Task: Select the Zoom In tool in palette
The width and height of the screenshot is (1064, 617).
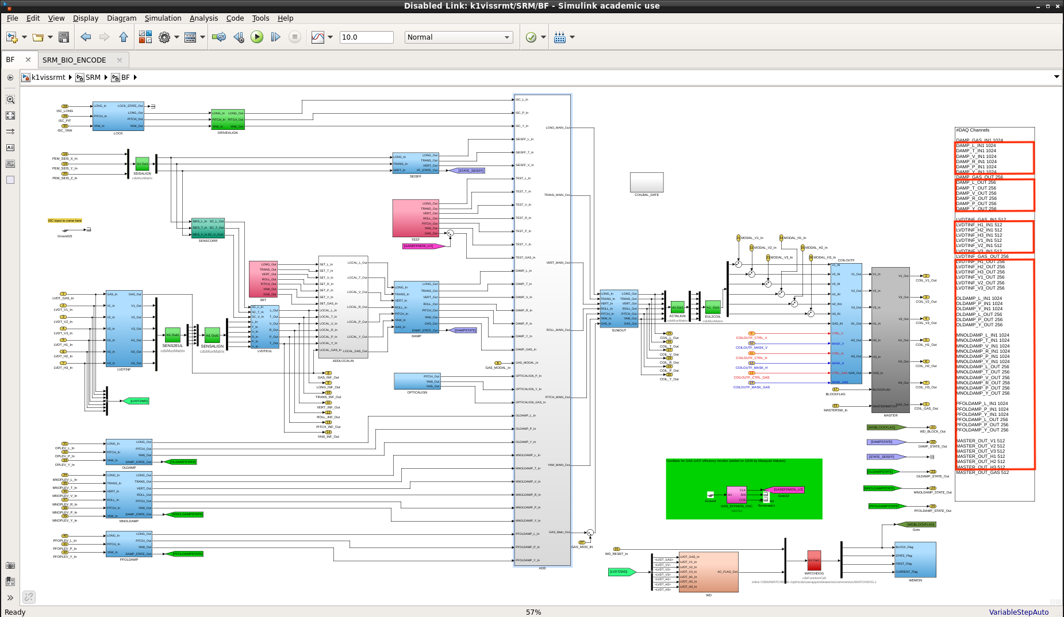Action: click(10, 99)
